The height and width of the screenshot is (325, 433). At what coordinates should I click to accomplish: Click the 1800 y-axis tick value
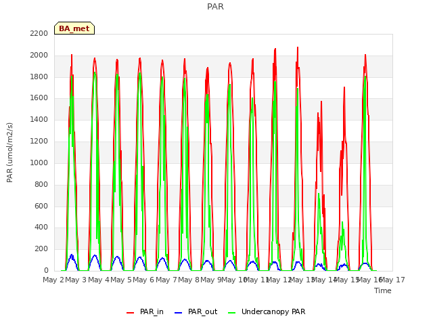[39, 77]
